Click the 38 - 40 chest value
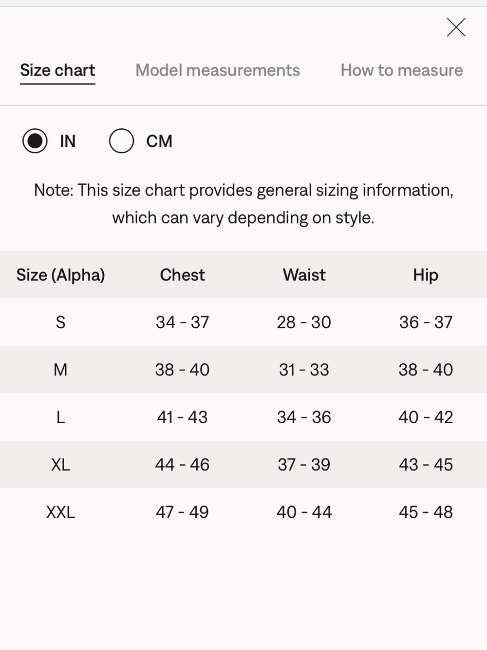This screenshot has width=487, height=650. click(182, 370)
